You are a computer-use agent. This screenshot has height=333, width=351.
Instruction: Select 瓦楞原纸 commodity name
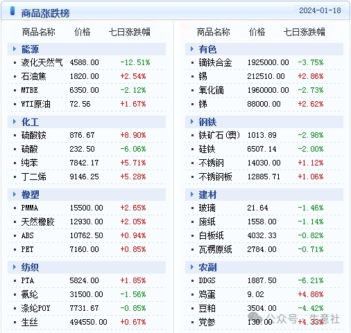tap(215, 249)
